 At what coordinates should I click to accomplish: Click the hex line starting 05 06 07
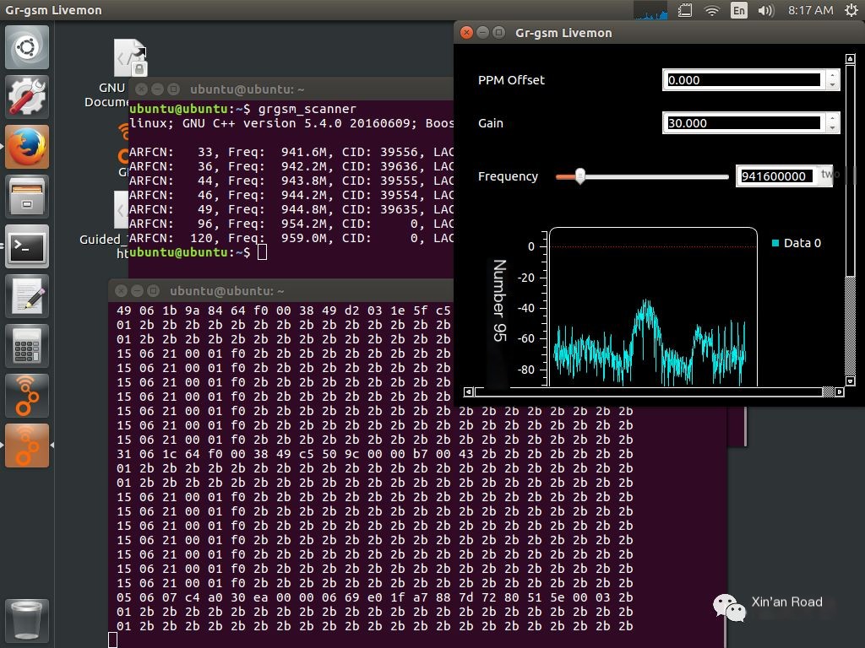pyautogui.click(x=374, y=597)
